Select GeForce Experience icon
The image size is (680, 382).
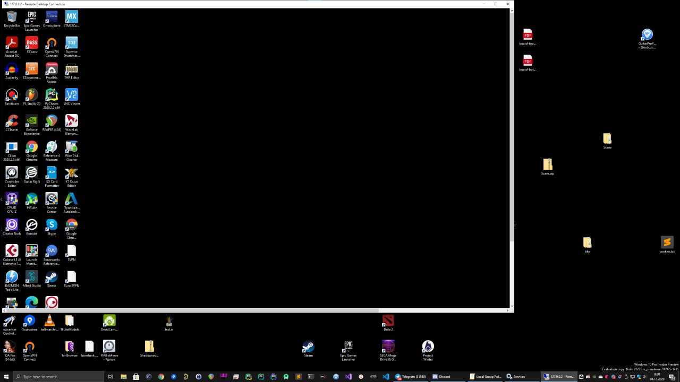click(32, 124)
